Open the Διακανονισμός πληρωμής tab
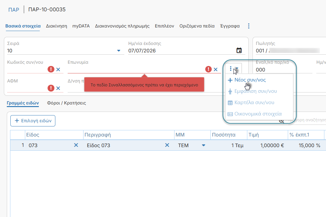 [122, 26]
